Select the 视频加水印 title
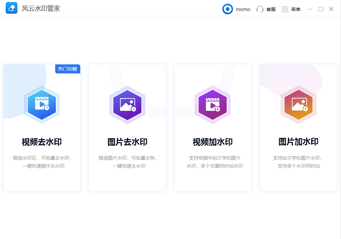Viewport: 341px width, 239px height. [x=213, y=142]
